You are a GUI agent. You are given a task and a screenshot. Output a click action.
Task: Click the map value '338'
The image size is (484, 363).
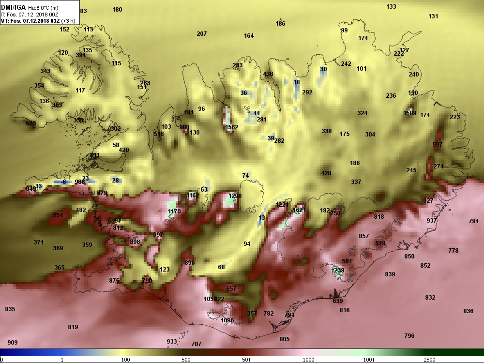point(327,131)
